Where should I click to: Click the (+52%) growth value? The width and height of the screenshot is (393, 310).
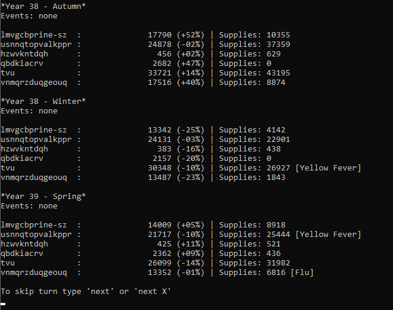(x=191, y=35)
